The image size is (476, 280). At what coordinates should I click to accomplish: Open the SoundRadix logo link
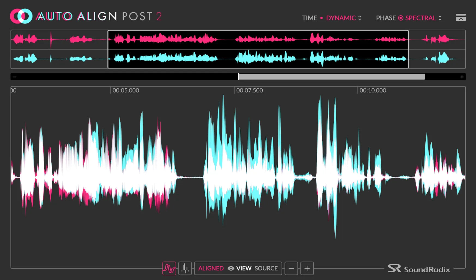point(419,269)
